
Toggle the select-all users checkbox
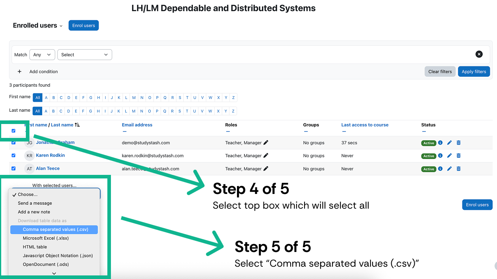pyautogui.click(x=14, y=131)
